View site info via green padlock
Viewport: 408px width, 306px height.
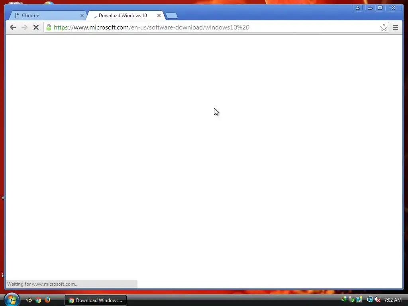tap(49, 27)
